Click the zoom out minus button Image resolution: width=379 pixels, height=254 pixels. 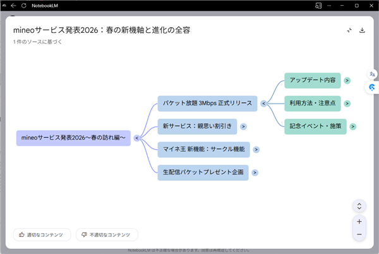click(359, 234)
